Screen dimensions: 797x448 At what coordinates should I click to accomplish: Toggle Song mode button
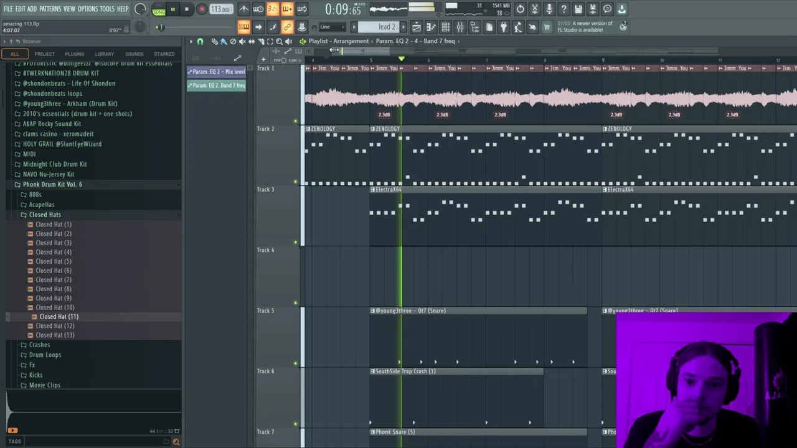(159, 9)
